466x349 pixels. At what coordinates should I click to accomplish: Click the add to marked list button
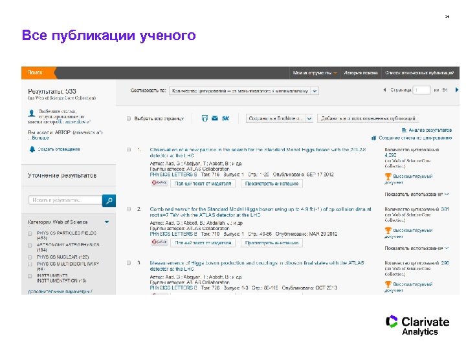pyautogui.click(x=368, y=118)
